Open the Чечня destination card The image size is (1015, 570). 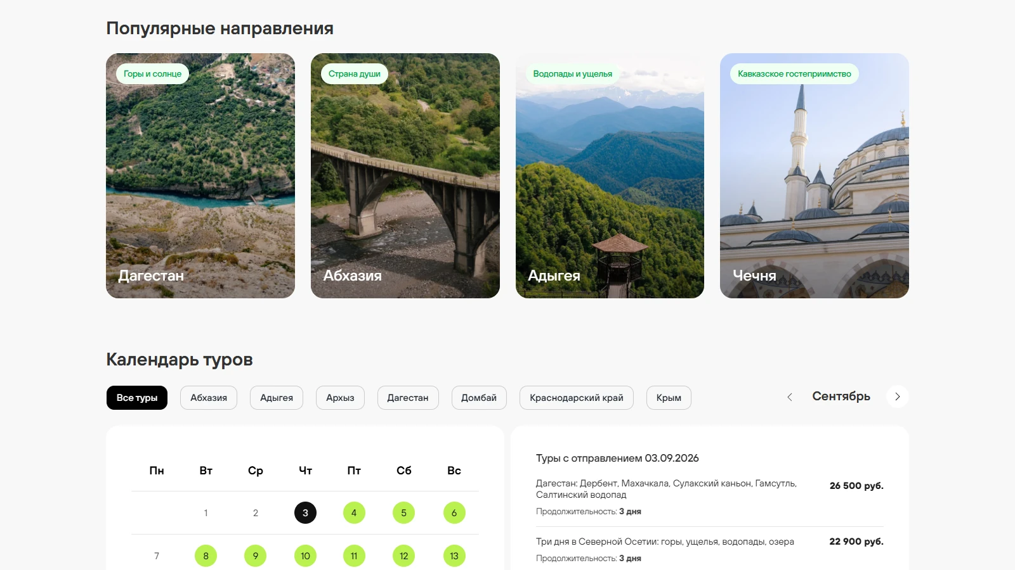pos(815,175)
